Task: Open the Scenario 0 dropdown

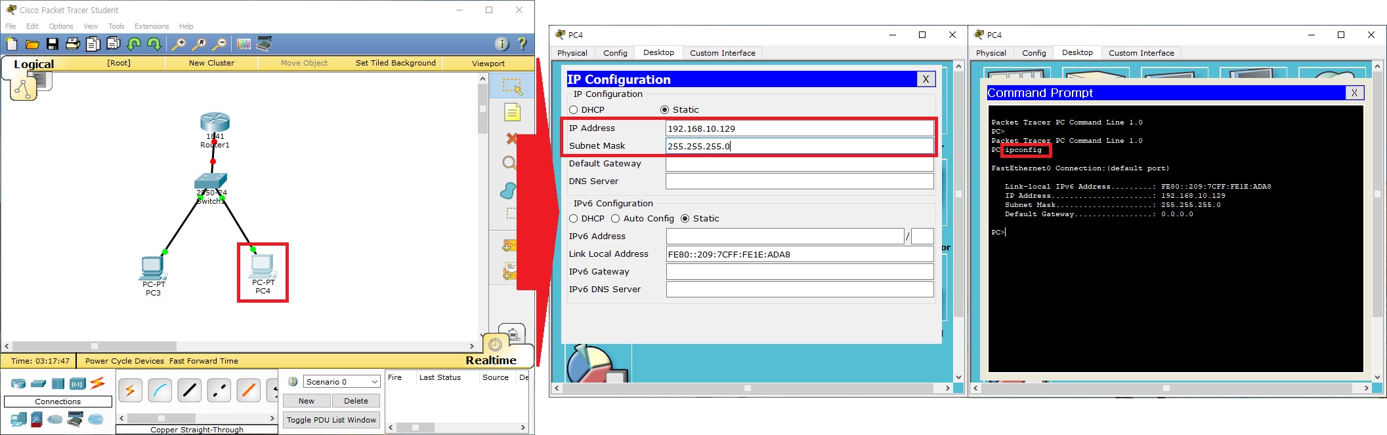Action: point(341,381)
